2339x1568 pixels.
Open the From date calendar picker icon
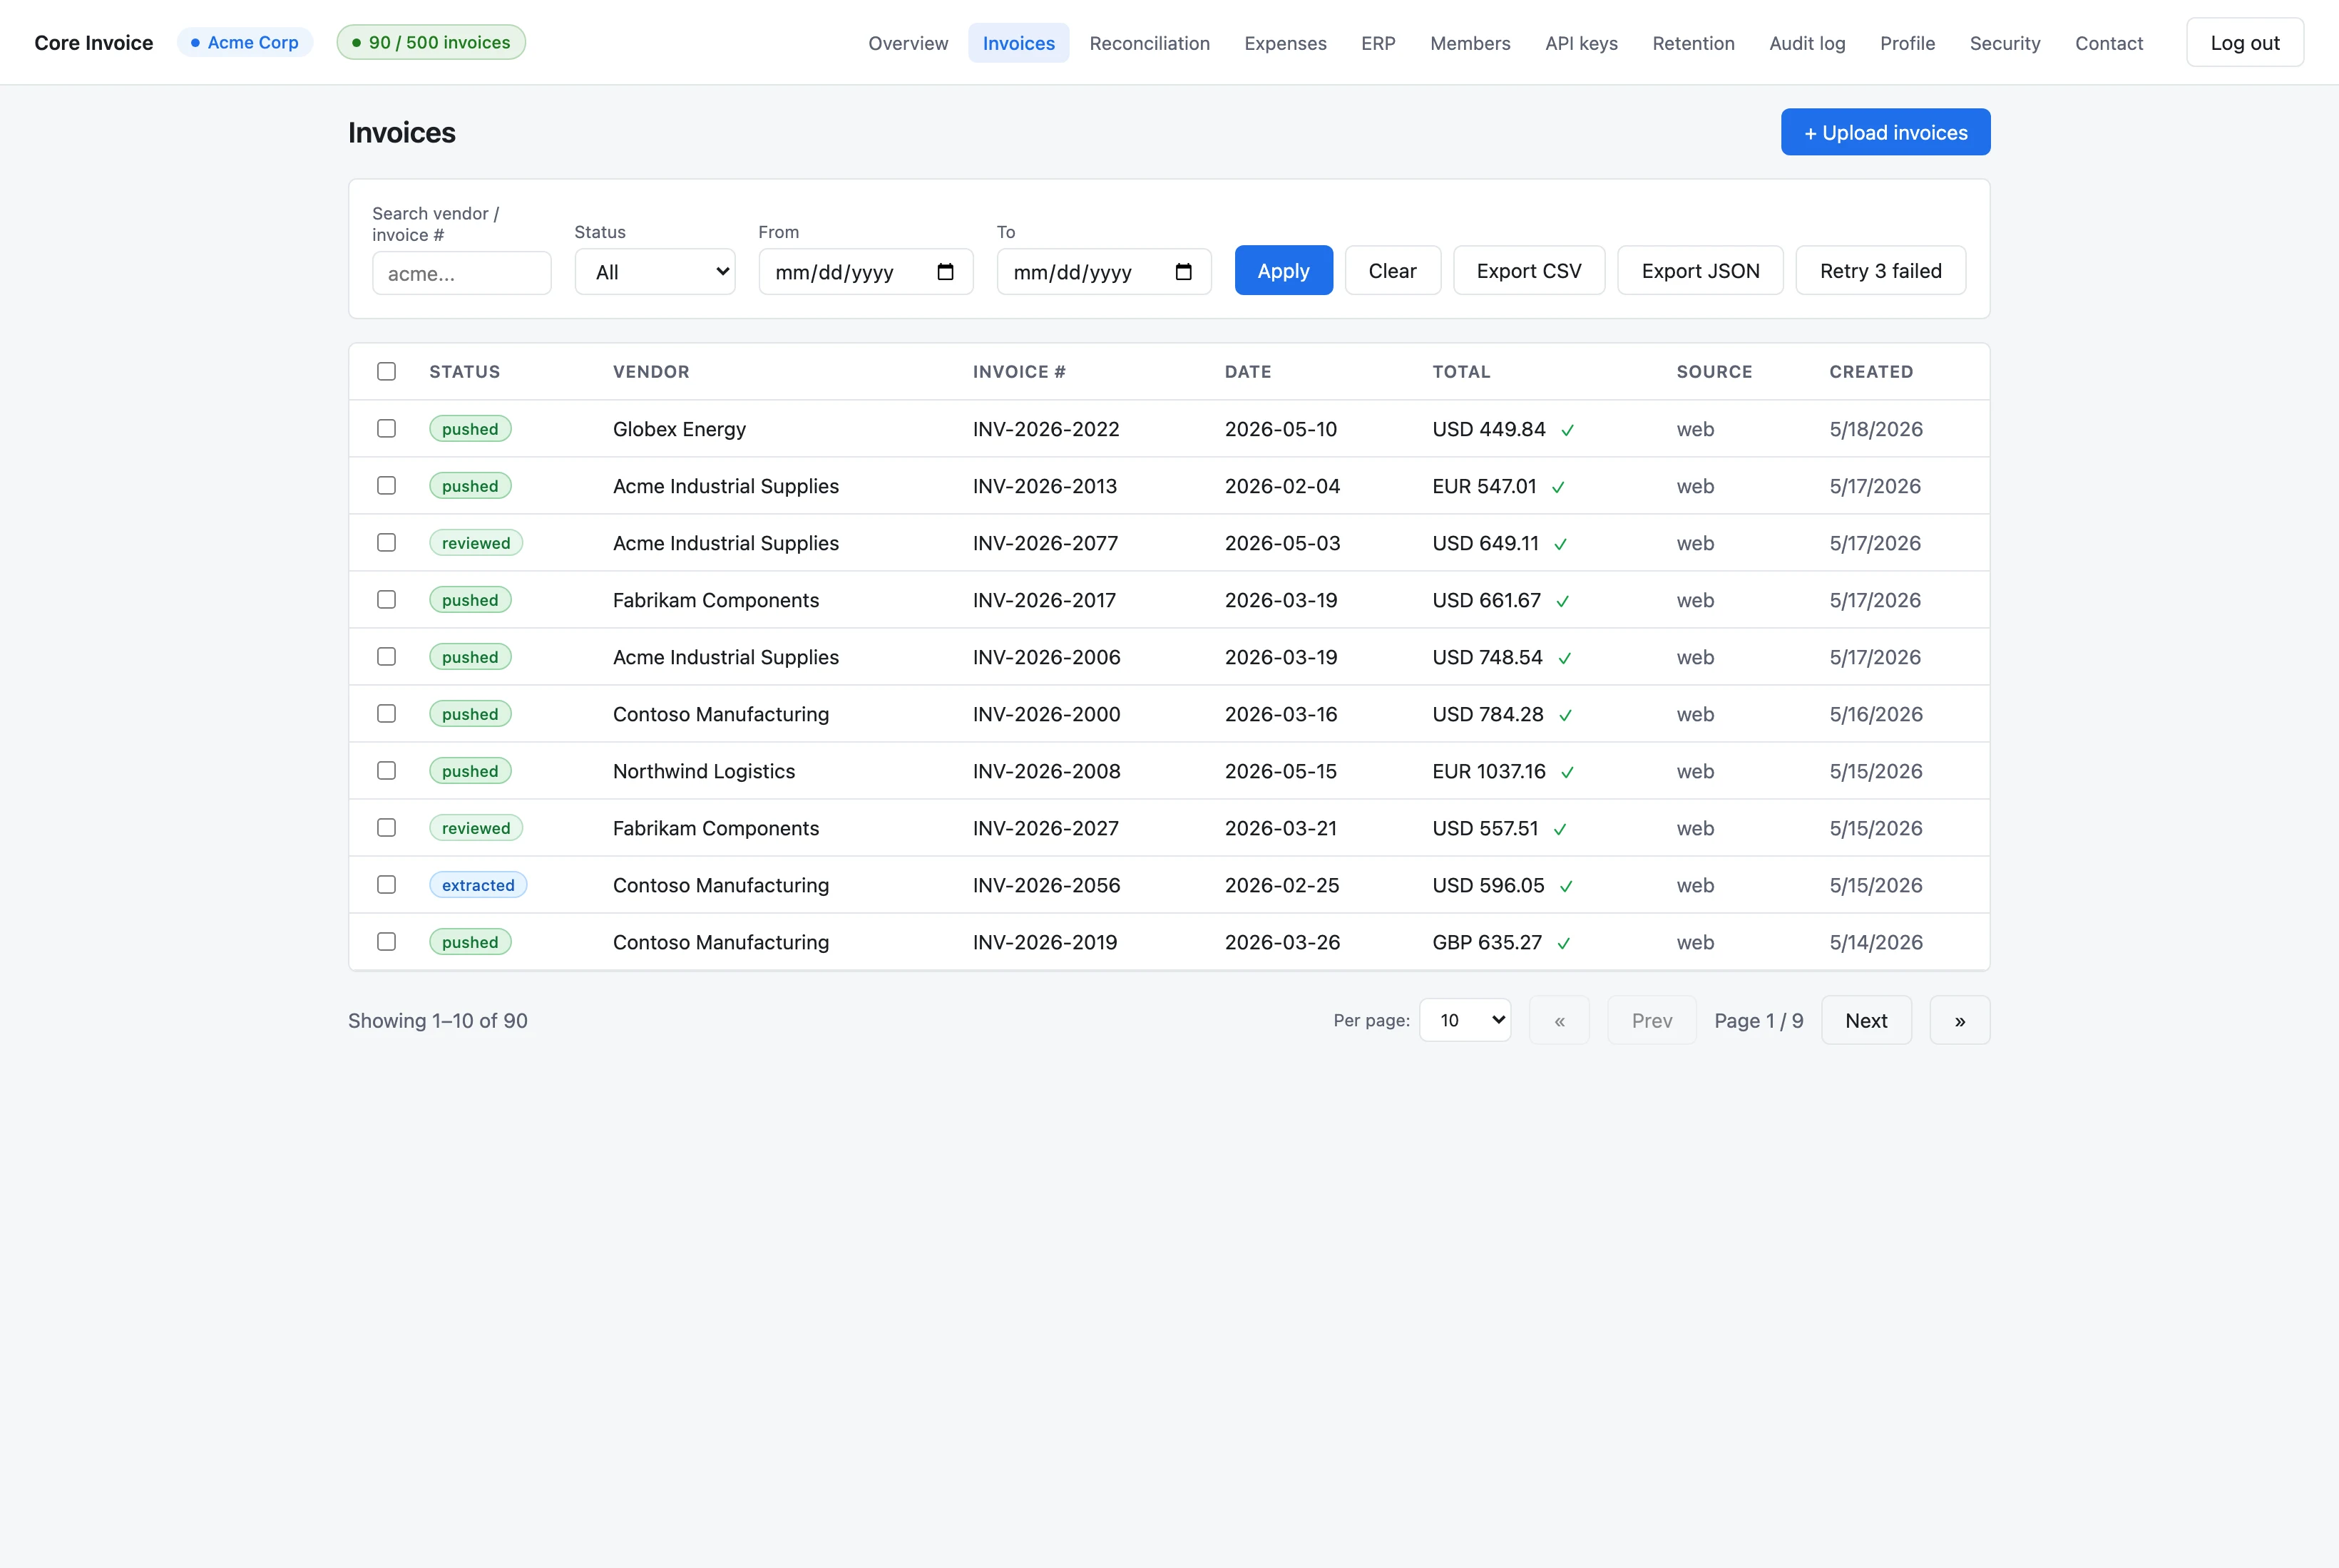pyautogui.click(x=946, y=272)
